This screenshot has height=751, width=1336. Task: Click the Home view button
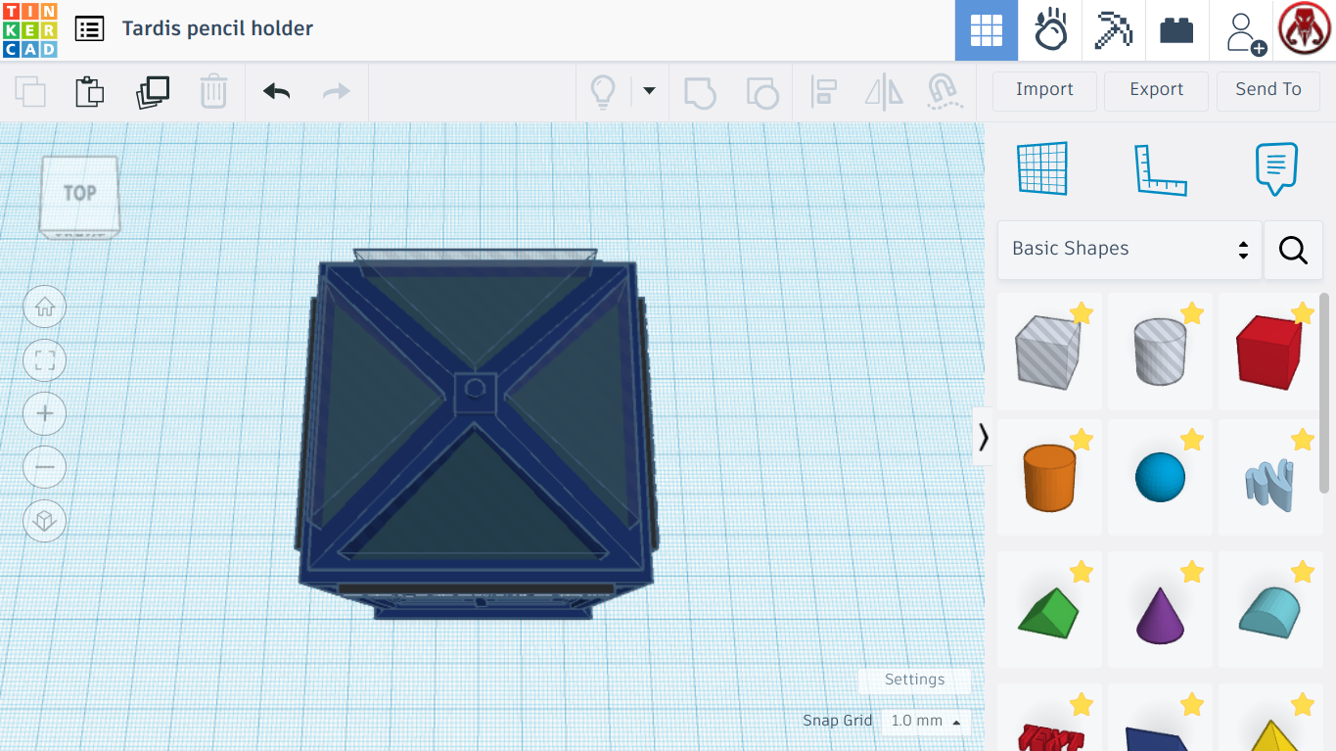click(45, 307)
